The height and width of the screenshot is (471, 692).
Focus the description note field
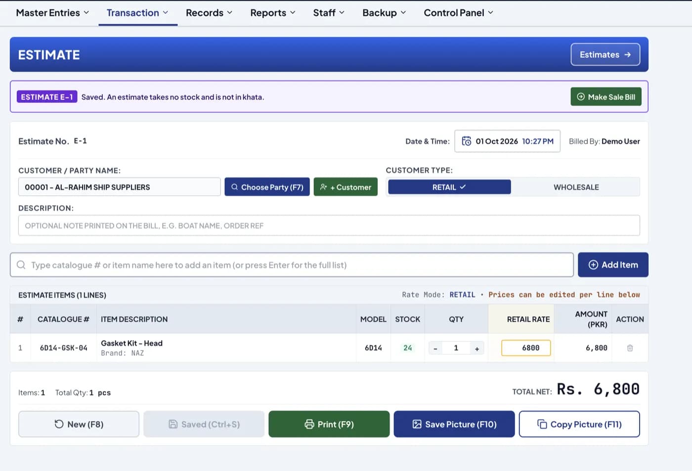pyautogui.click(x=329, y=225)
